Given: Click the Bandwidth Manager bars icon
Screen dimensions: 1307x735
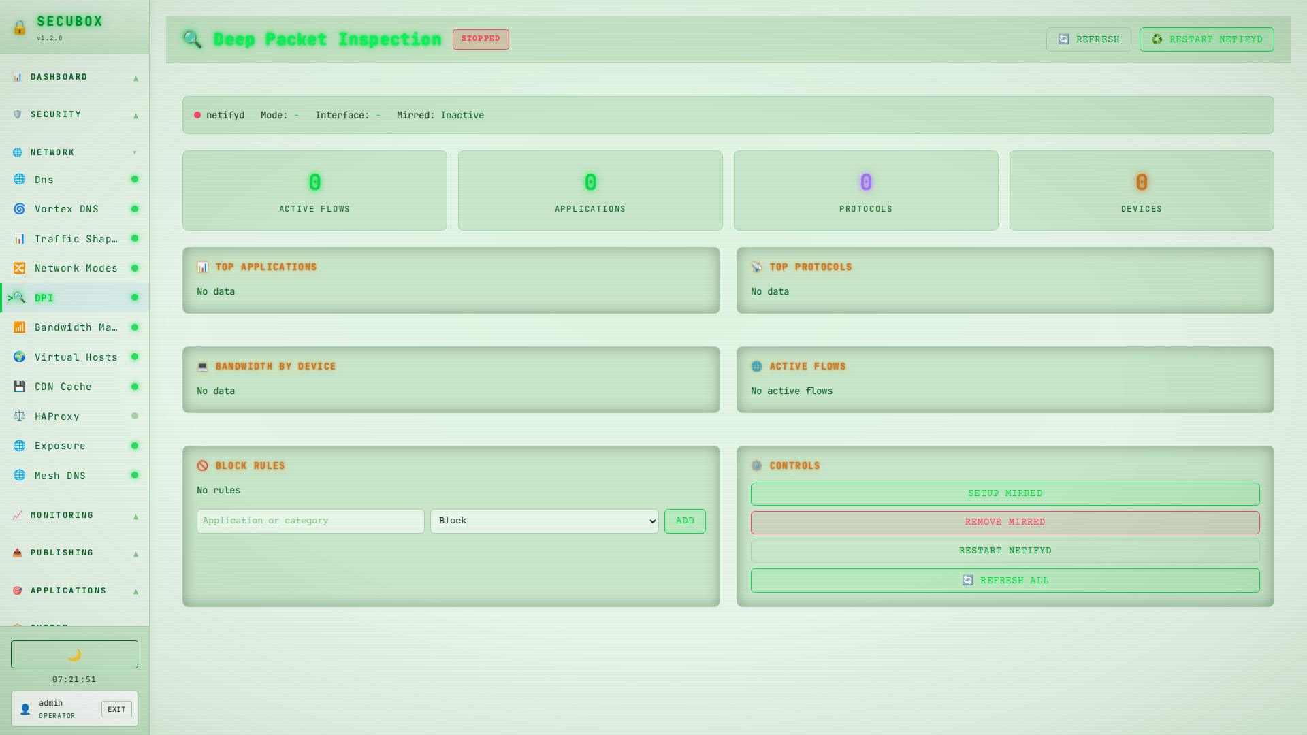Looking at the screenshot, I should tap(19, 327).
